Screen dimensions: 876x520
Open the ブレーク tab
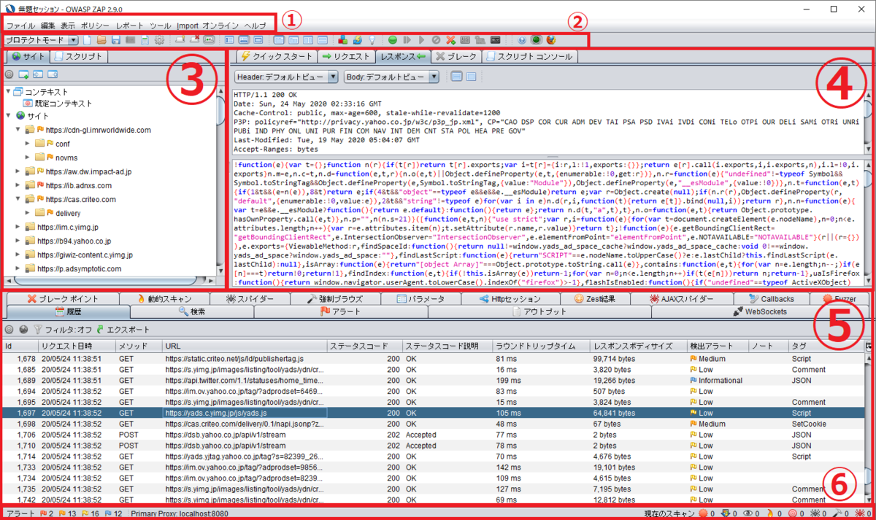coord(457,56)
